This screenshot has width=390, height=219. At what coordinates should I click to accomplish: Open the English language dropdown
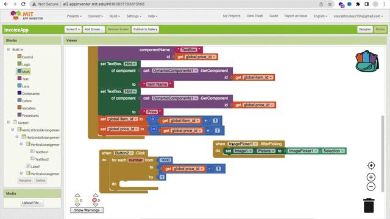[x=320, y=16]
